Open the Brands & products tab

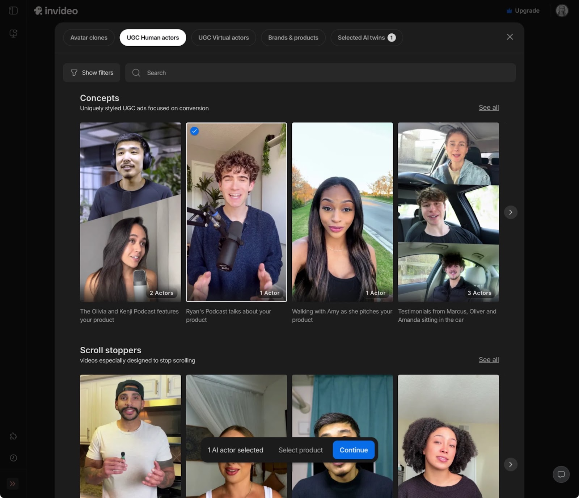point(293,37)
